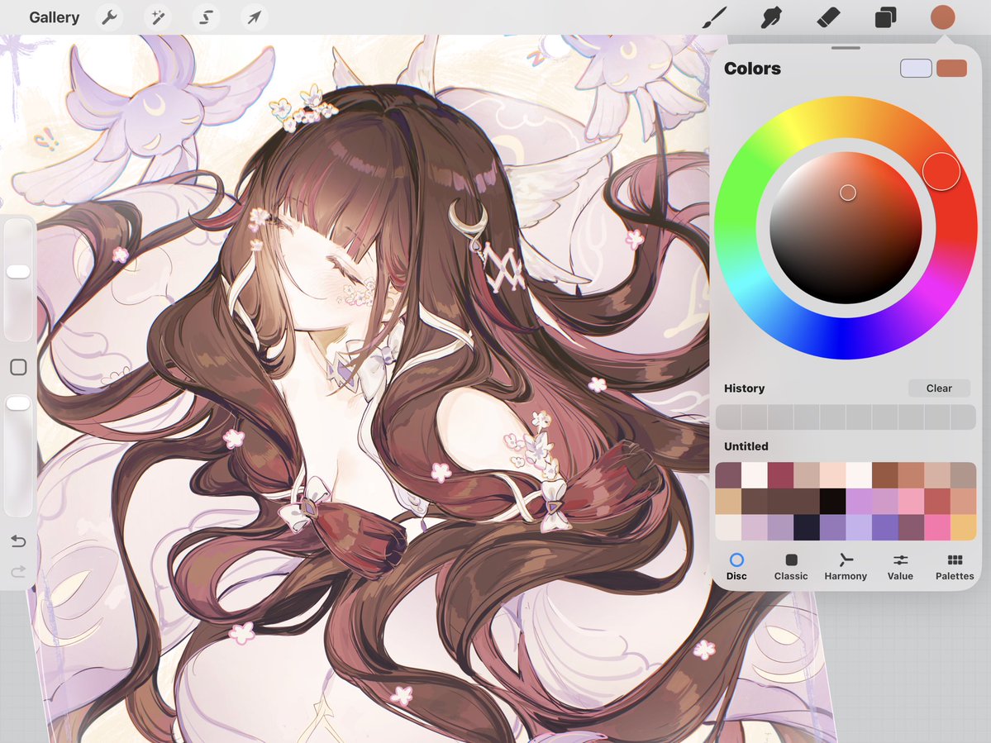
Task: Click the "Untitled" palette name
Action: point(746,446)
